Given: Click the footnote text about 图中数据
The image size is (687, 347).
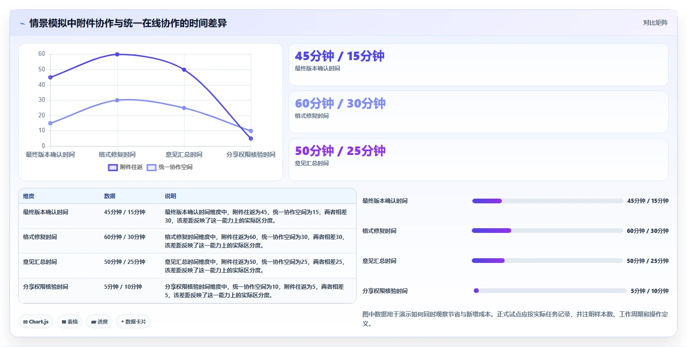Looking at the screenshot, I should [x=515, y=319].
